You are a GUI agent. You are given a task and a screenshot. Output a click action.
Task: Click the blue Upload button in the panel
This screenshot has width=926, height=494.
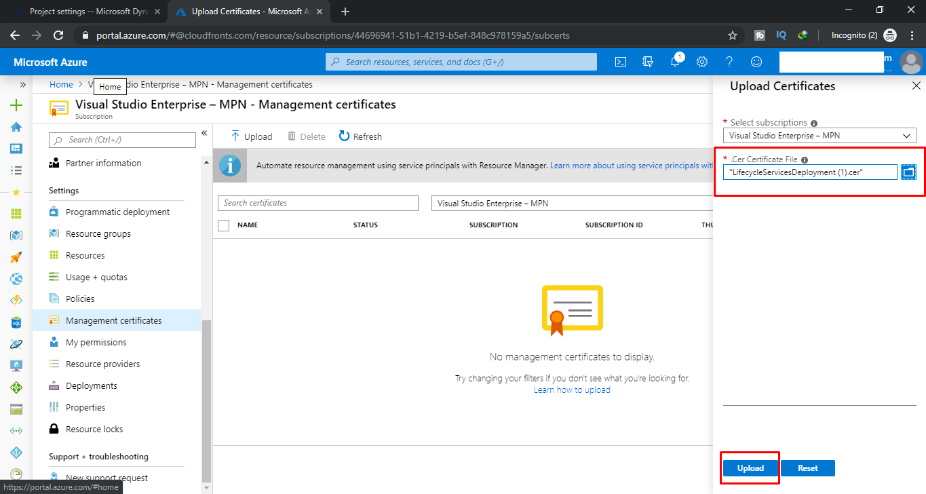pos(750,468)
